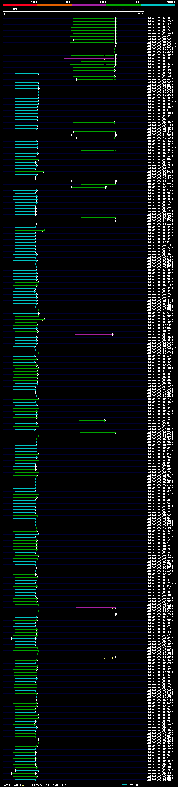Click the magenta alignment bar for UniRef100_Q69XQ3
The image size is (178, 787).
[95, 334]
